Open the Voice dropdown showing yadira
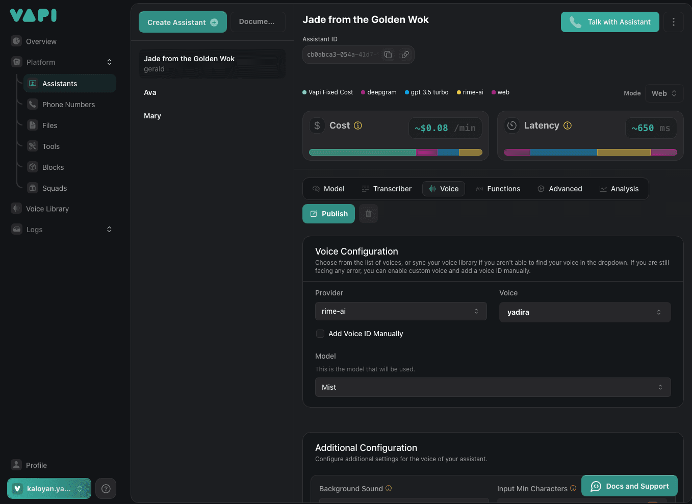 pos(584,312)
